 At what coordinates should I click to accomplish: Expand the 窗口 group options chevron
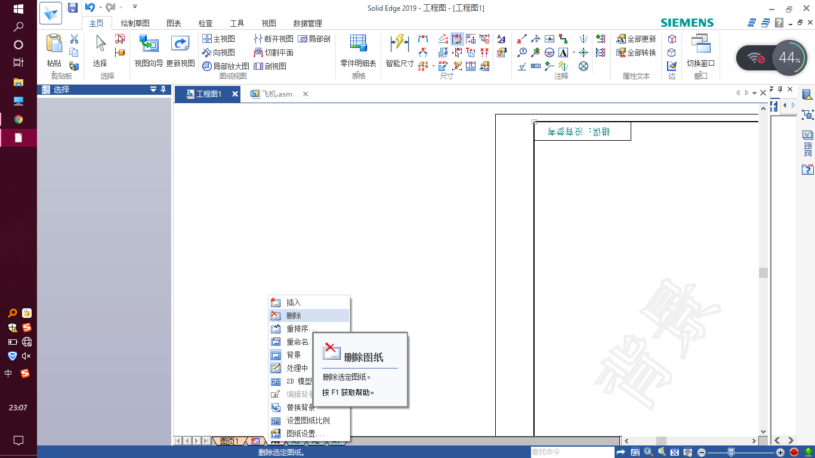coord(700,72)
